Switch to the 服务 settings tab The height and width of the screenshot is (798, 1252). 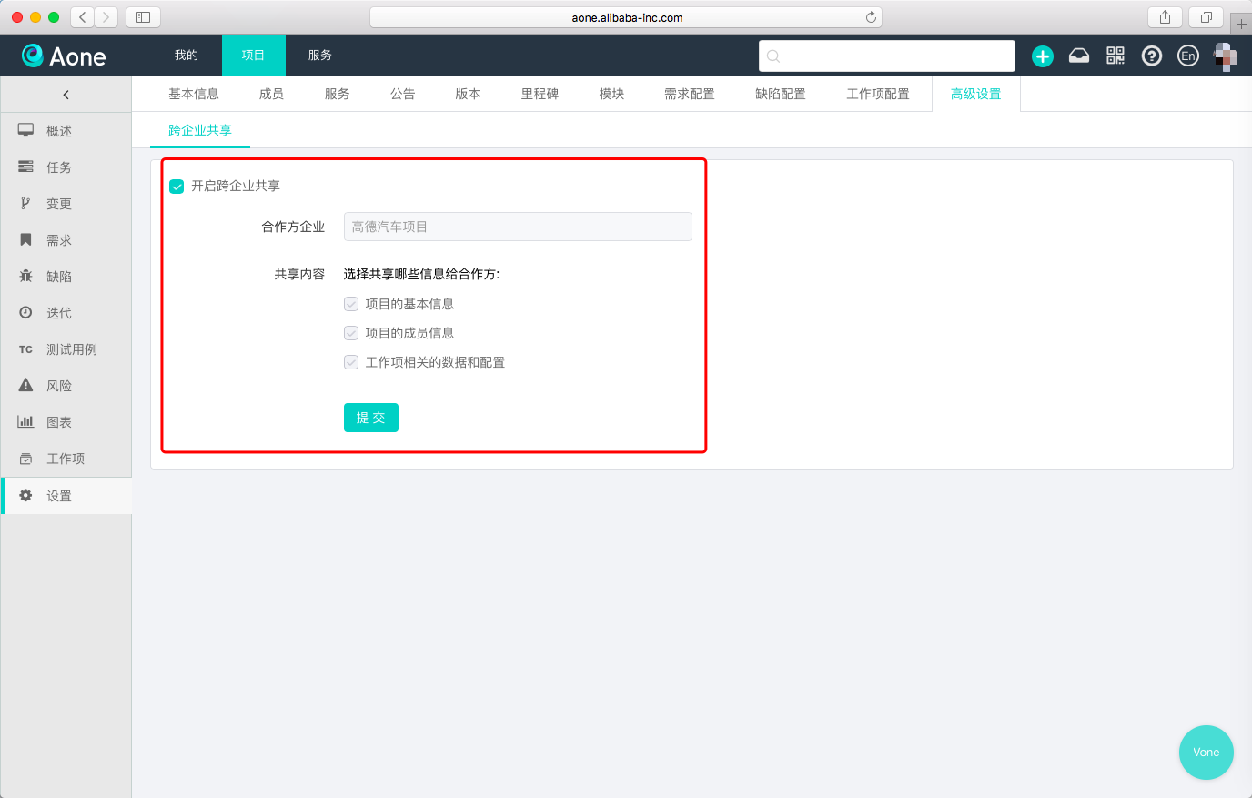click(x=337, y=94)
